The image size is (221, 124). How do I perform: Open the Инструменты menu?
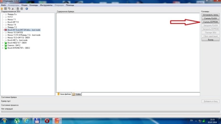46,5
